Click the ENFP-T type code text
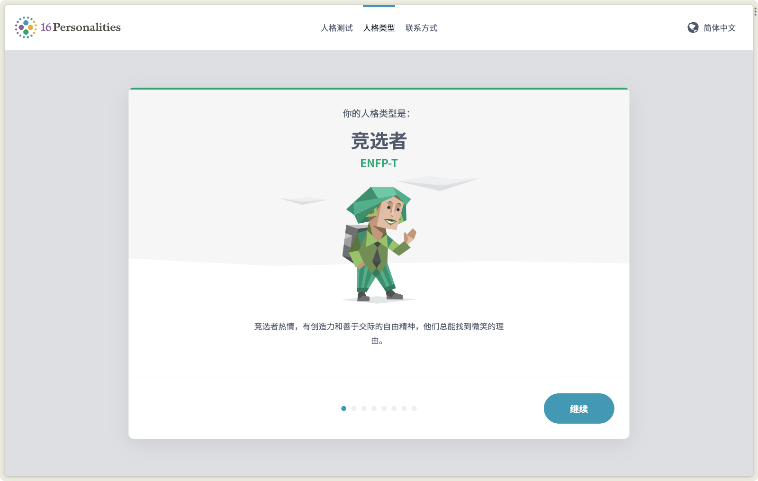This screenshot has height=481, width=758. (x=379, y=163)
